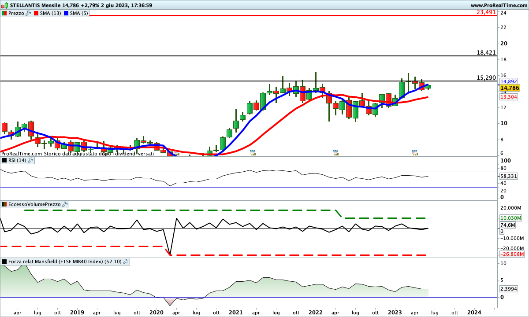Click the candlestick chart icon beside STELLANTIS

(x=4, y=5)
